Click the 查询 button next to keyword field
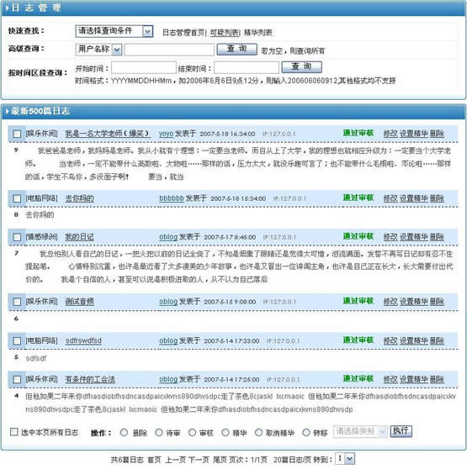 (236, 49)
